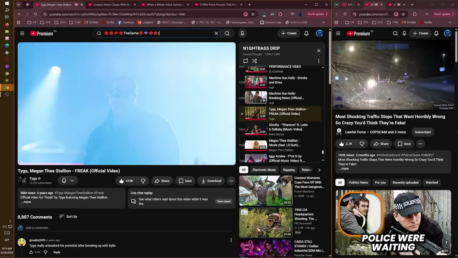Select the Rapping filter chip
Viewport: 458px width, 258px height.
pyautogui.click(x=289, y=170)
